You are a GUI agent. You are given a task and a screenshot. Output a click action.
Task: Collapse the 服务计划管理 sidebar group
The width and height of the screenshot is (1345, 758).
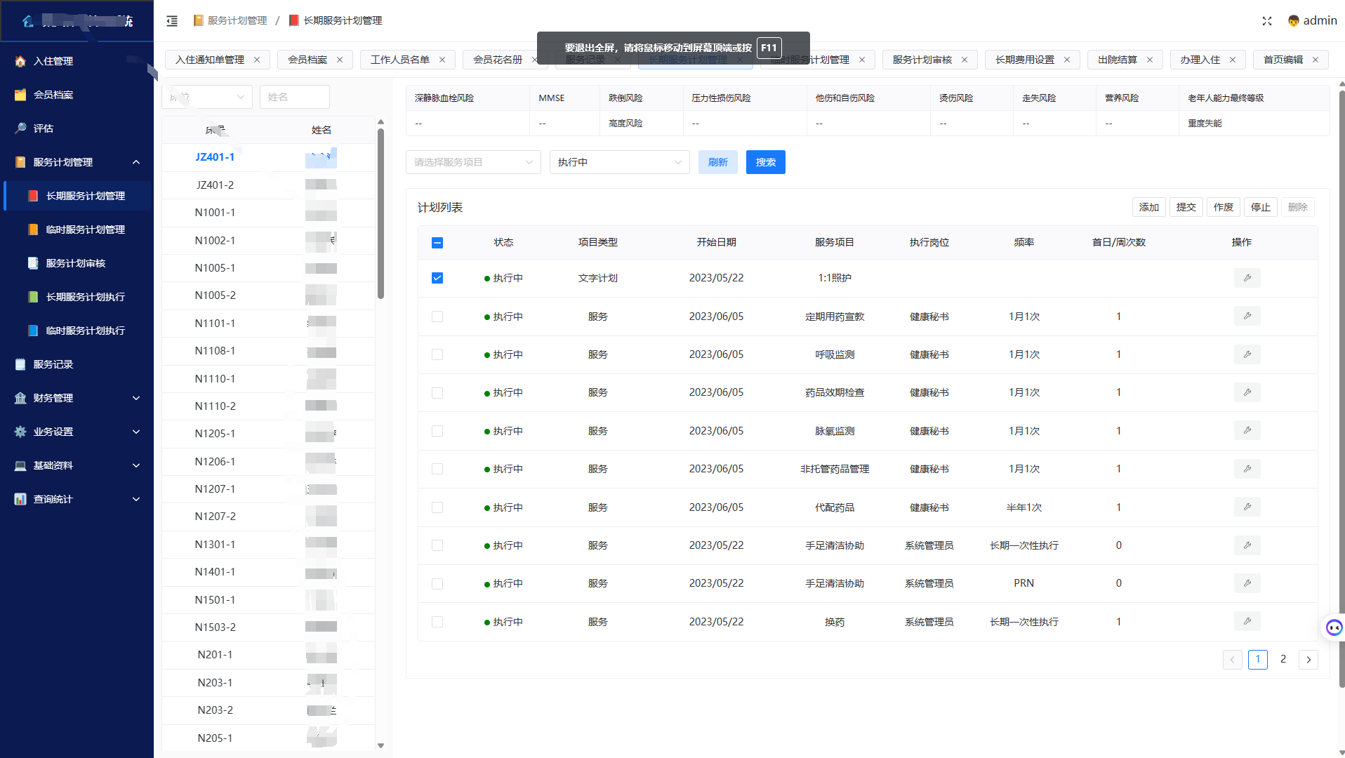(x=136, y=162)
